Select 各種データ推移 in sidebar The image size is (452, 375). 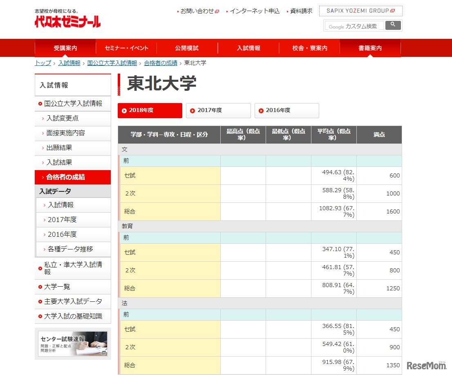70,249
